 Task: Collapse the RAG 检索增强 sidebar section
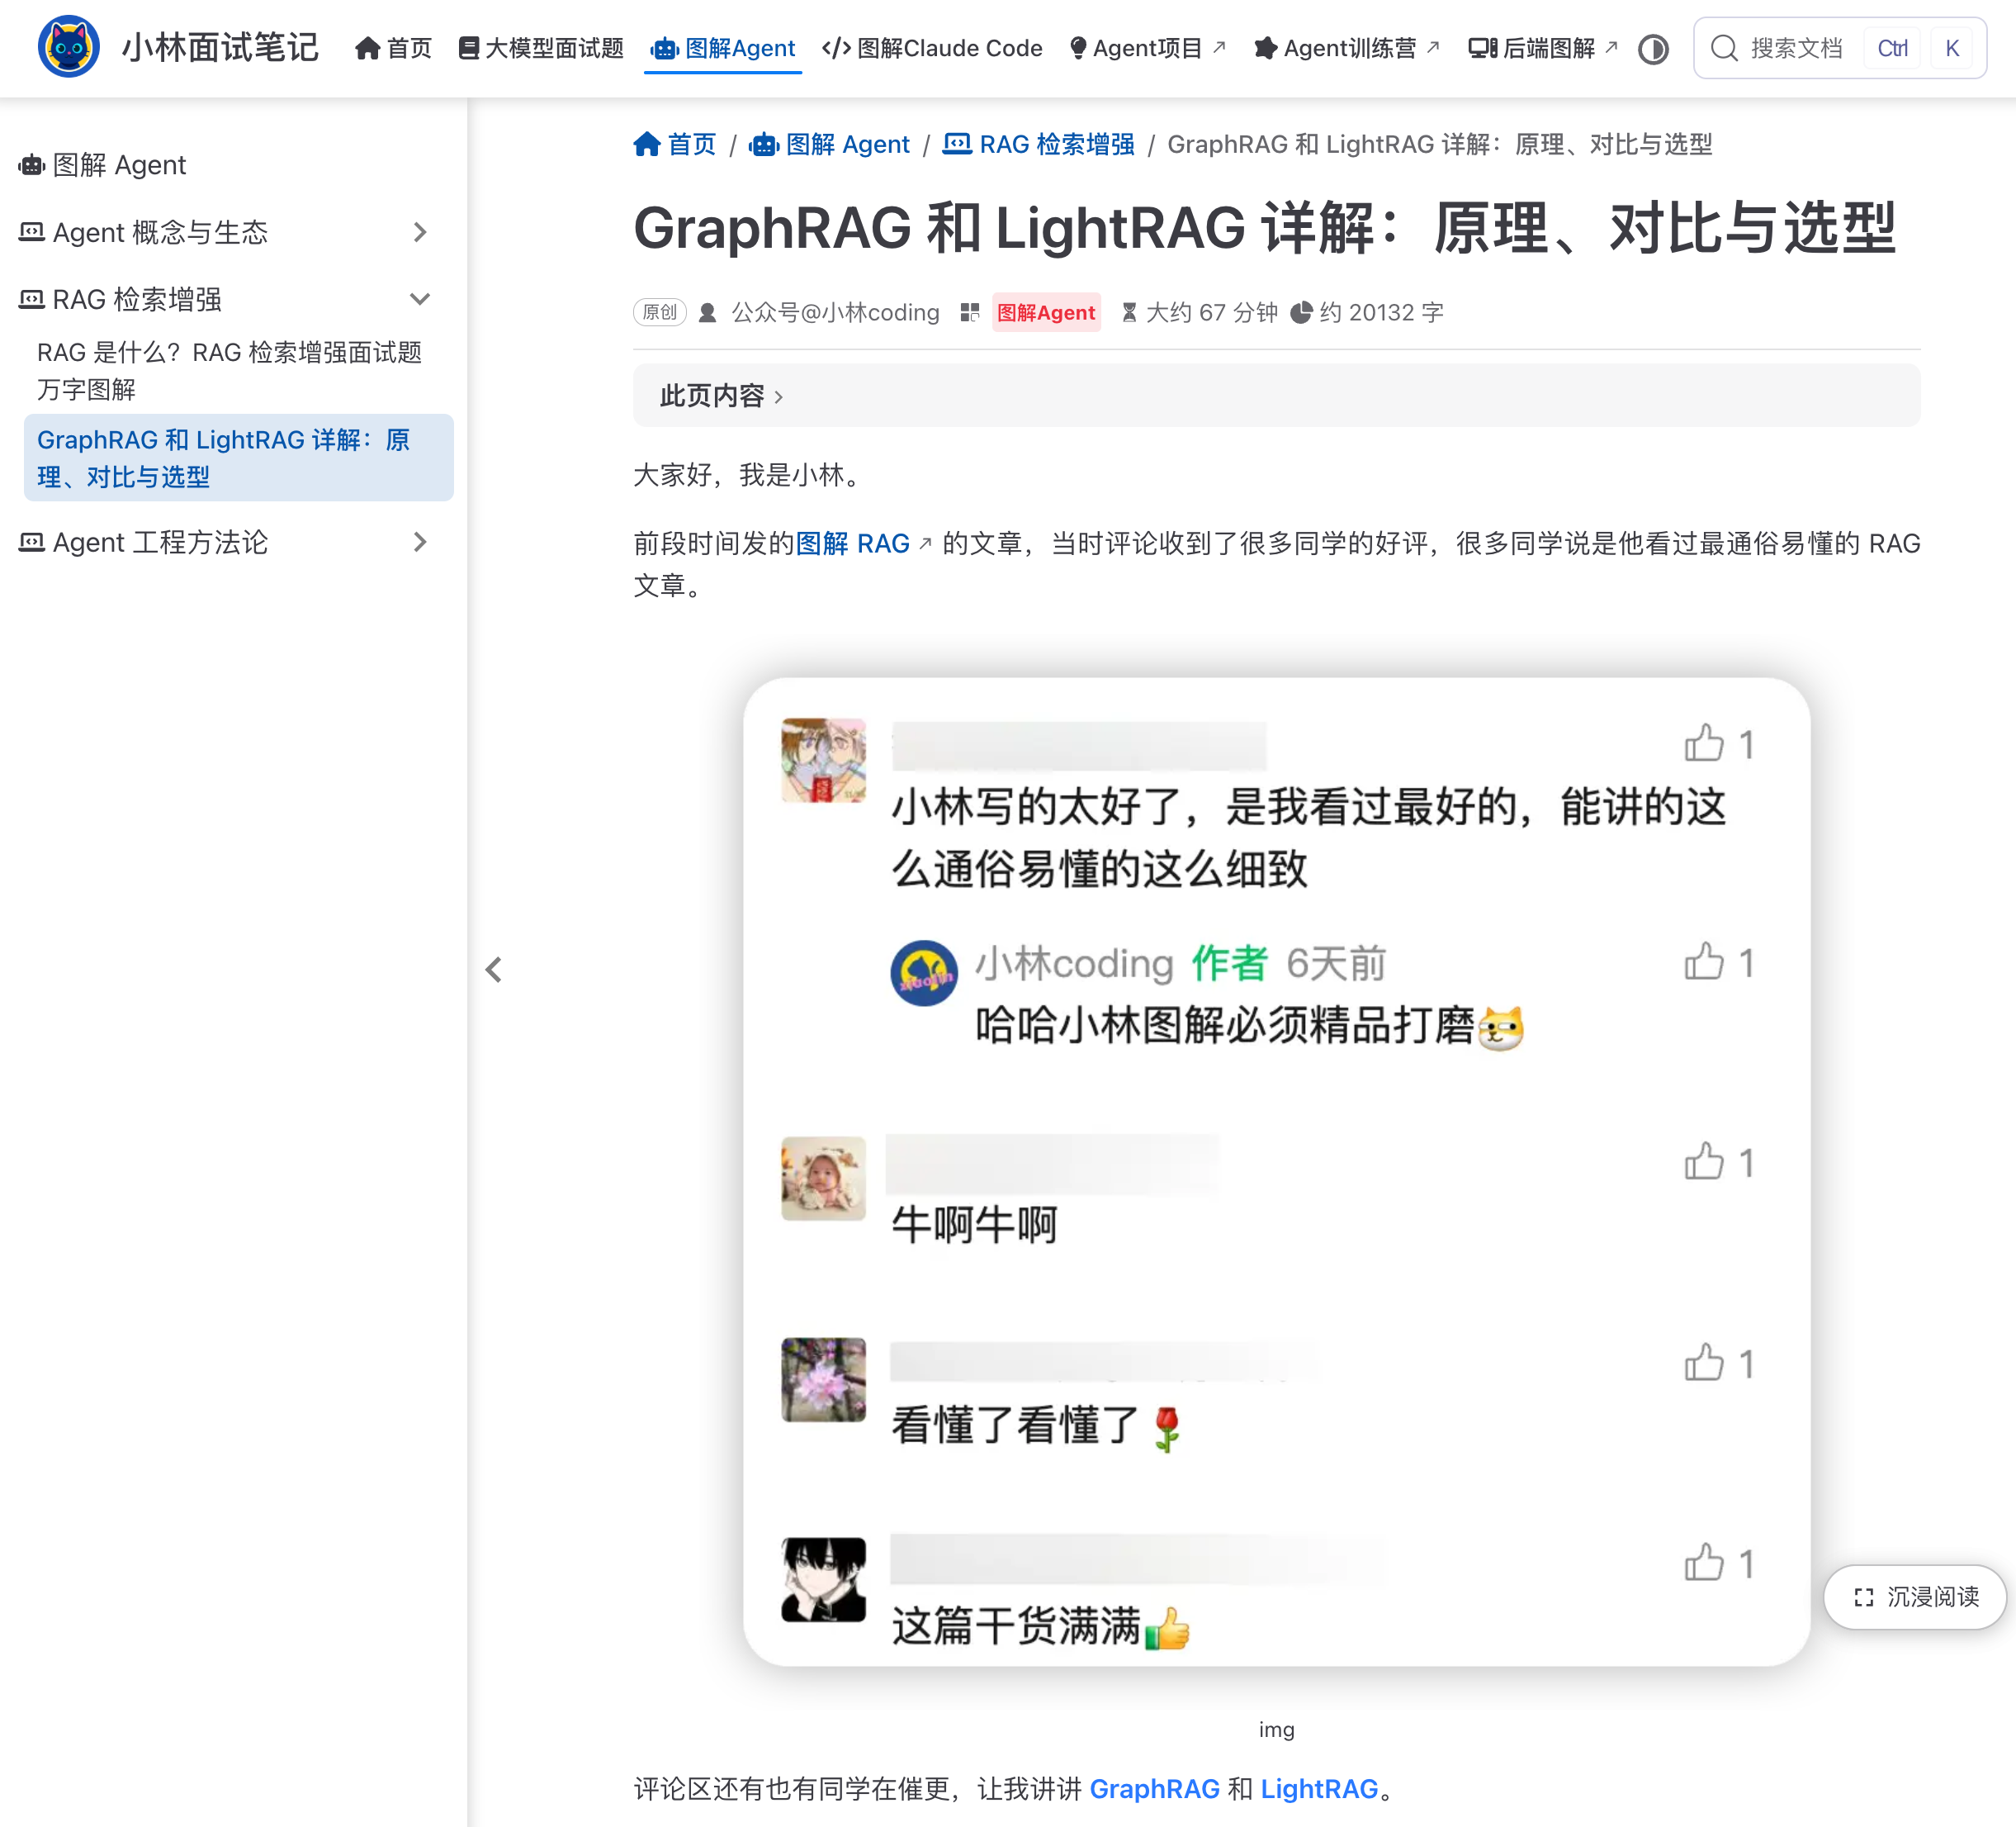[x=225, y=299]
